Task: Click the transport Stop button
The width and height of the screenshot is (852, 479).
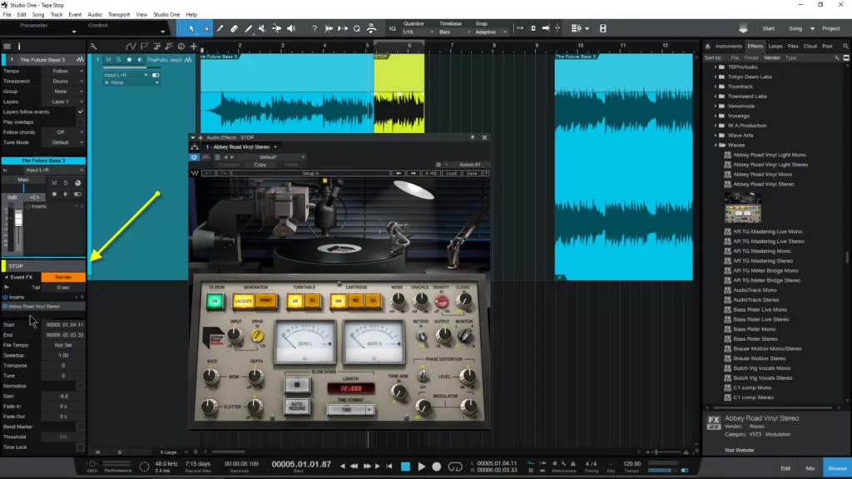Action: click(405, 466)
